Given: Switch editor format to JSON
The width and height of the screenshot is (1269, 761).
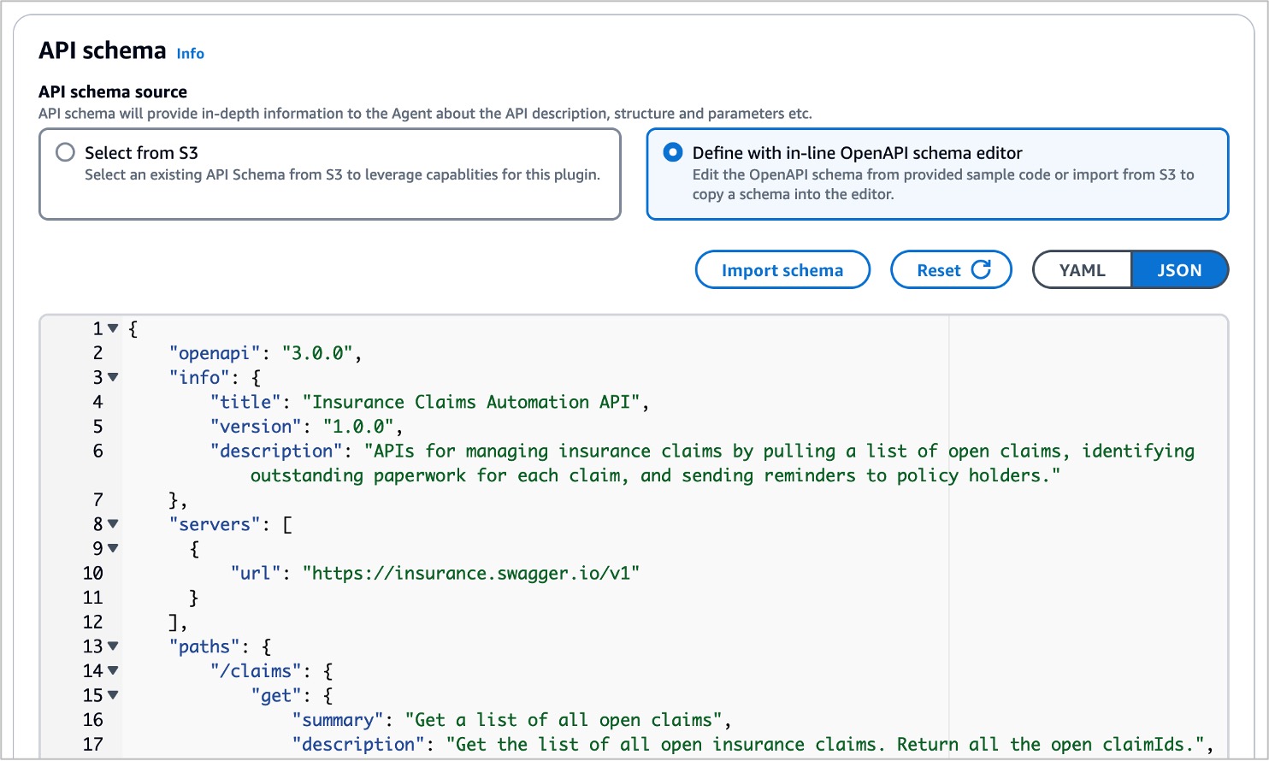Looking at the screenshot, I should tap(1178, 270).
